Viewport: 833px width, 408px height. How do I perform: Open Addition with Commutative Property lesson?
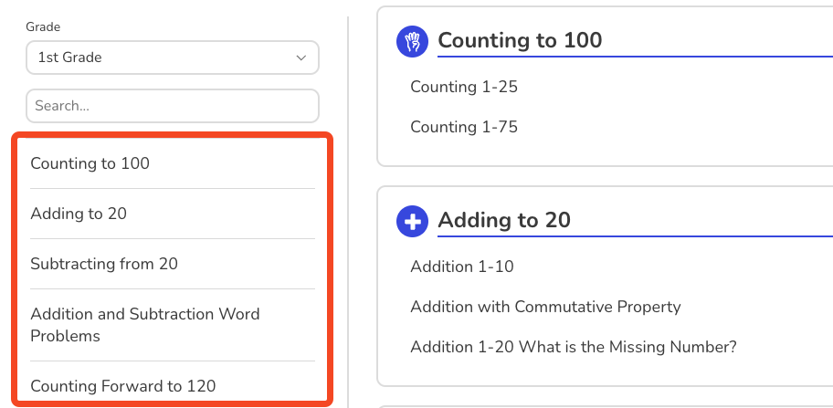tap(545, 307)
